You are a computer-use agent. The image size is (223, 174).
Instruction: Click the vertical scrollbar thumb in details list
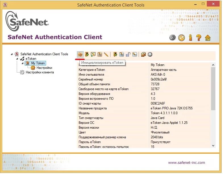213,89
